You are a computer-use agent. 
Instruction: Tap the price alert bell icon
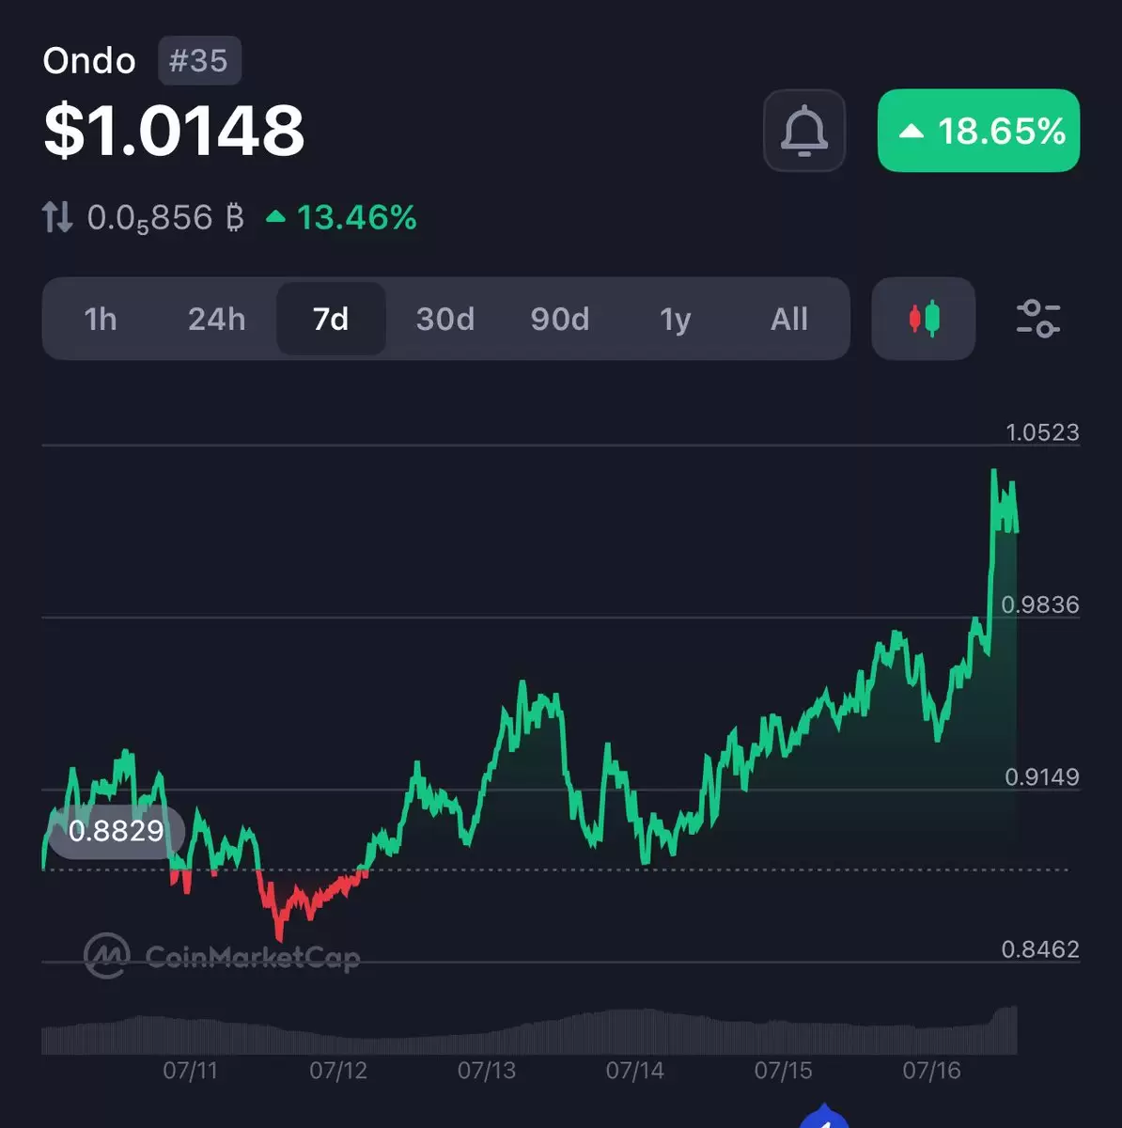[x=804, y=131]
